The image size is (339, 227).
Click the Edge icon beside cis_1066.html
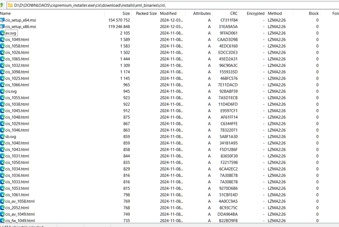[x=2, y=85]
